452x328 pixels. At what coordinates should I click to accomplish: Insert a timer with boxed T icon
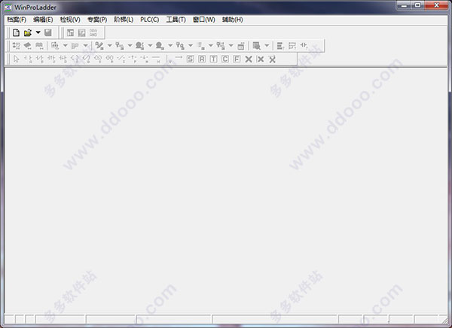click(213, 59)
